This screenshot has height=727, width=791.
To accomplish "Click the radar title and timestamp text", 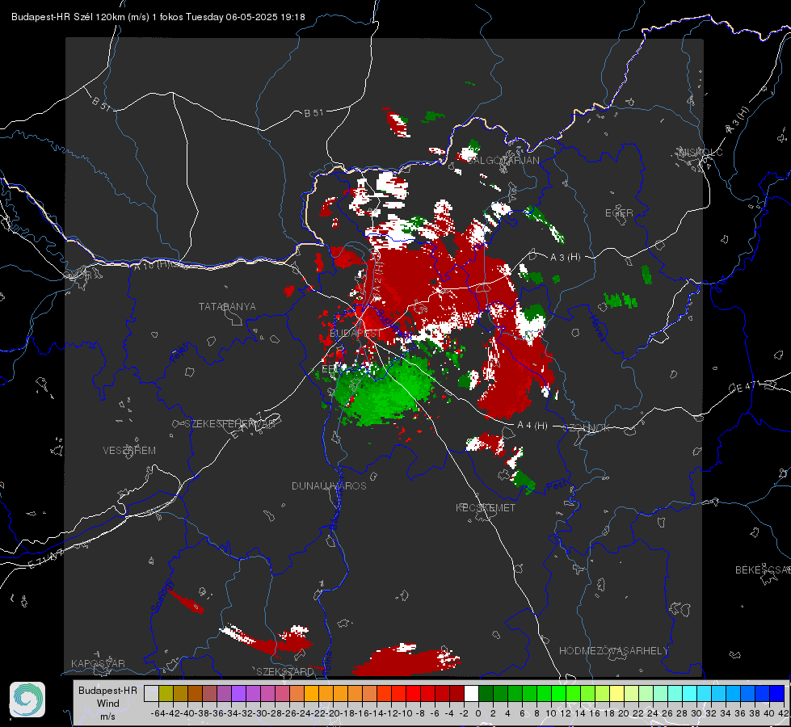I will tap(158, 17).
